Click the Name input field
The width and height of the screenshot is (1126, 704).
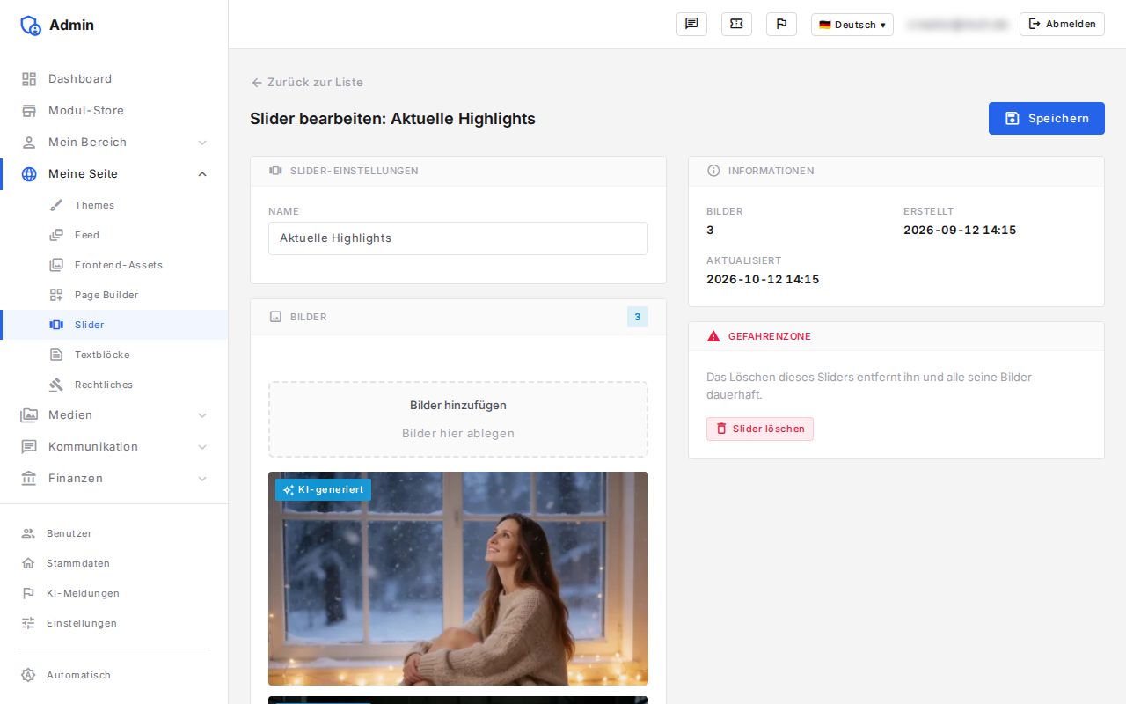pos(458,238)
